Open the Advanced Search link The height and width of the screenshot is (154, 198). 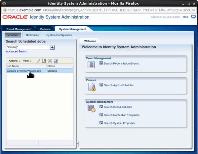[x=17, y=51]
